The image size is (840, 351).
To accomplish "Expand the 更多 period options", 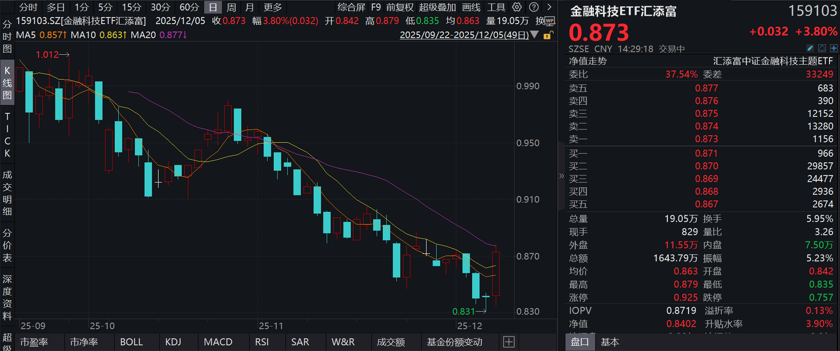I will click(x=273, y=7).
